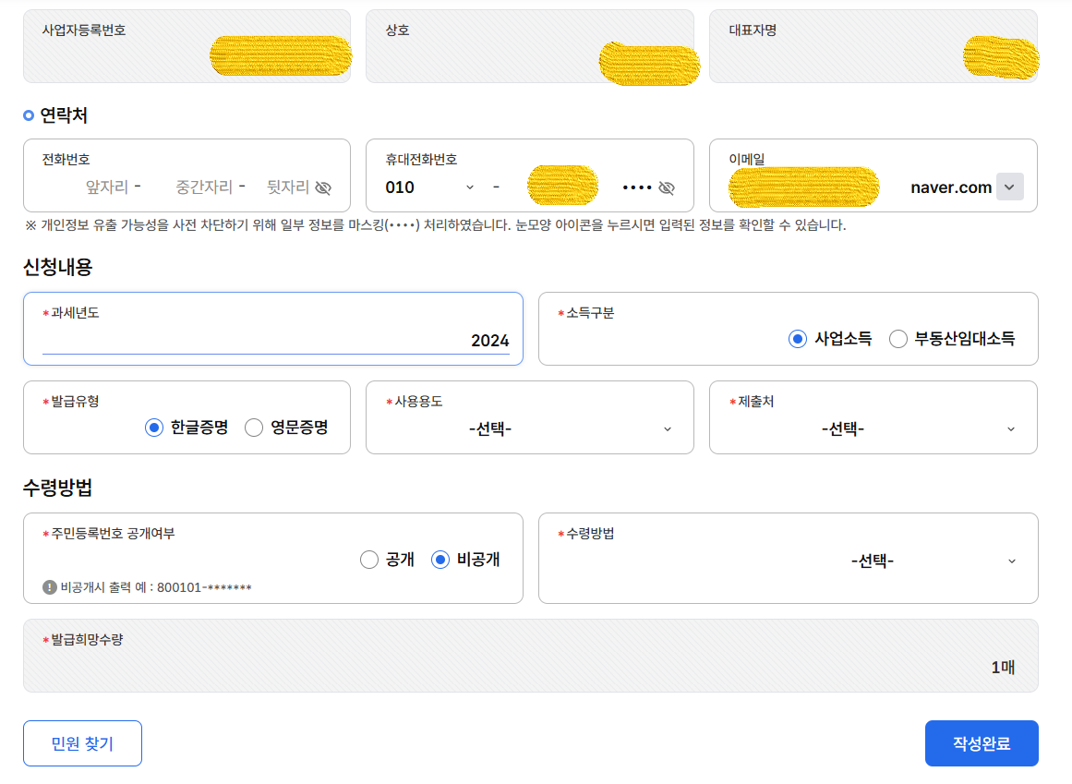This screenshot has width=1072, height=784.
Task: Click the blue circle icon next to 연락처
Action: click(27, 114)
